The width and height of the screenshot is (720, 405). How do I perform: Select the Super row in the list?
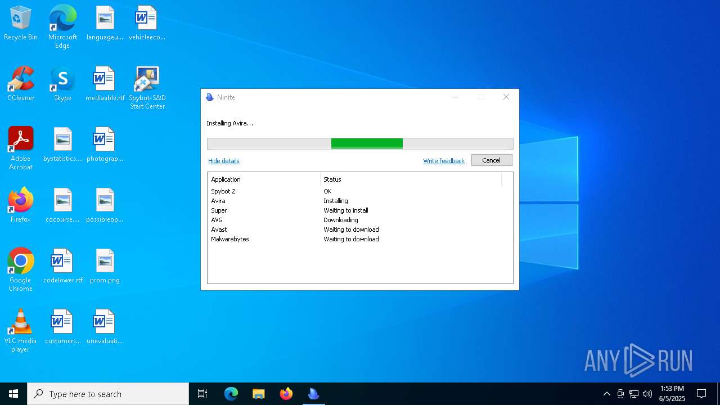(x=360, y=210)
